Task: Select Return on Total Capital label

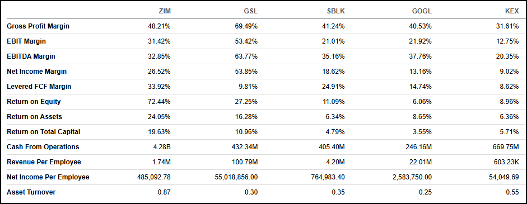Action: click(43, 132)
